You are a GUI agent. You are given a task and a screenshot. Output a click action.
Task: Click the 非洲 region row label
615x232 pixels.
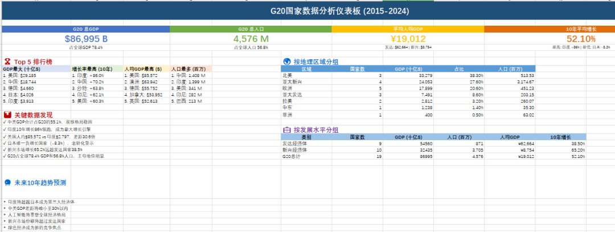pyautogui.click(x=286, y=115)
